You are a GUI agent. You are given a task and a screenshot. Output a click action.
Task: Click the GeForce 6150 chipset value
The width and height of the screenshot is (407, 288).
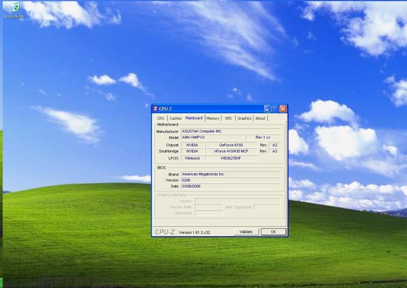231,145
